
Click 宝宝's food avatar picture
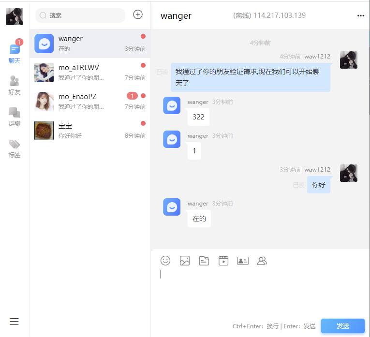point(44,131)
